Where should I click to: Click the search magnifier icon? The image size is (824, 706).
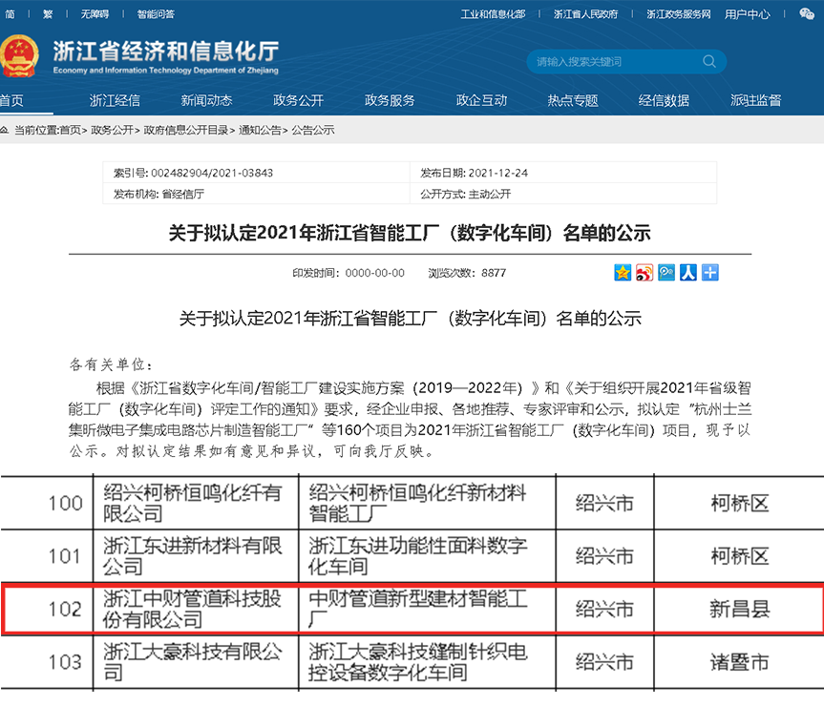(x=708, y=62)
